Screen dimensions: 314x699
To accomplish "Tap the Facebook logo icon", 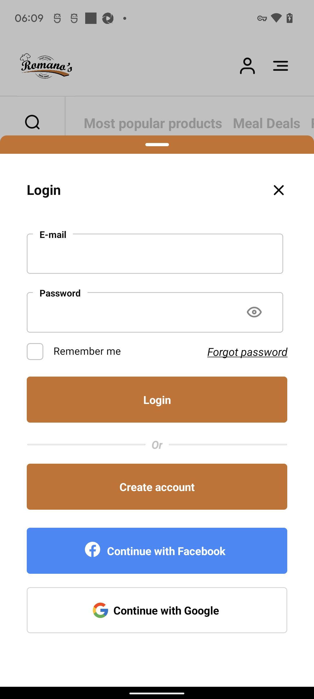I will point(92,550).
